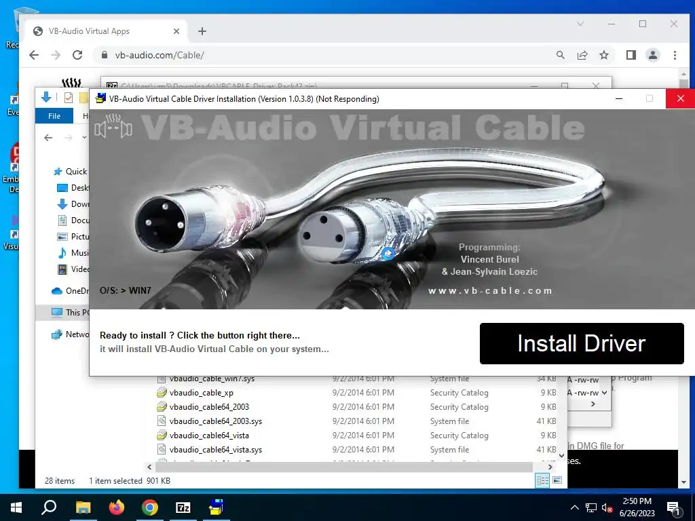The image size is (695, 521).
Task: Click Chrome forward navigation arrow
Action: click(56, 55)
